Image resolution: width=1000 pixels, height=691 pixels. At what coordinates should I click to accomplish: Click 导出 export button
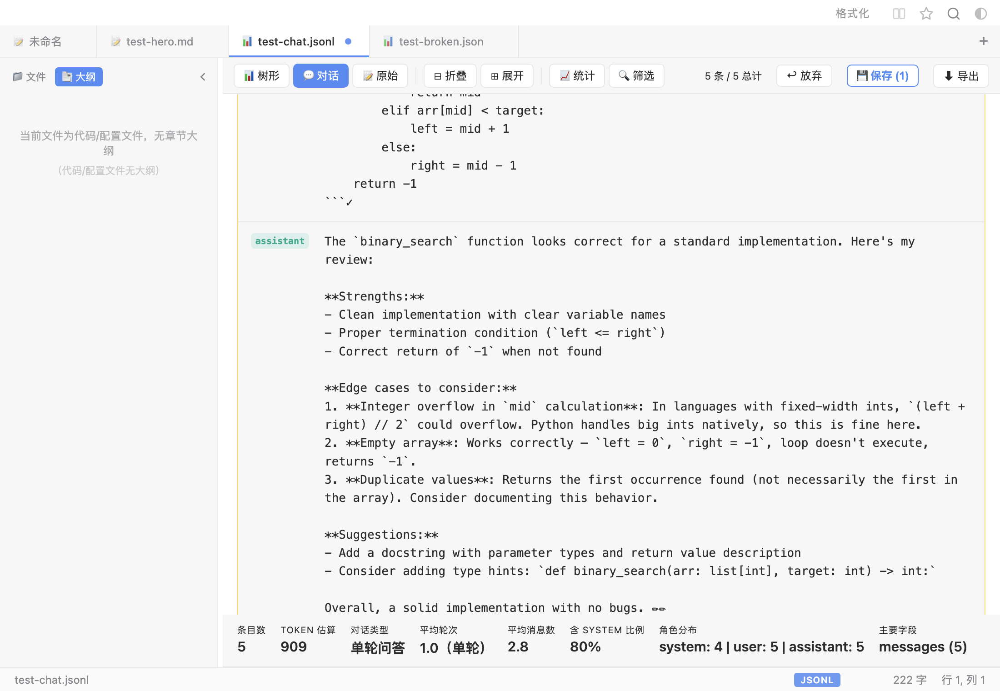961,76
